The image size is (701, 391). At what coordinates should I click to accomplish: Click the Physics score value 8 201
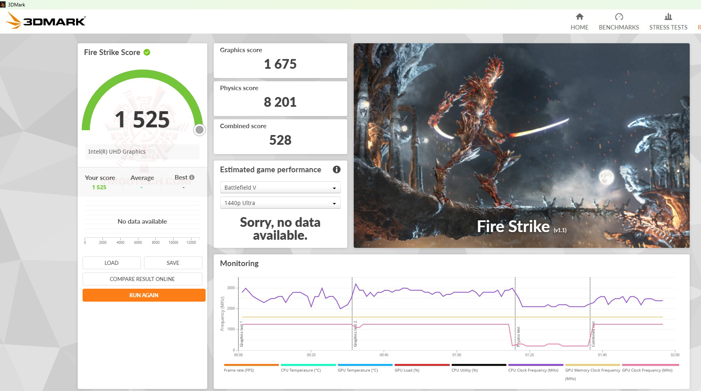(x=280, y=102)
